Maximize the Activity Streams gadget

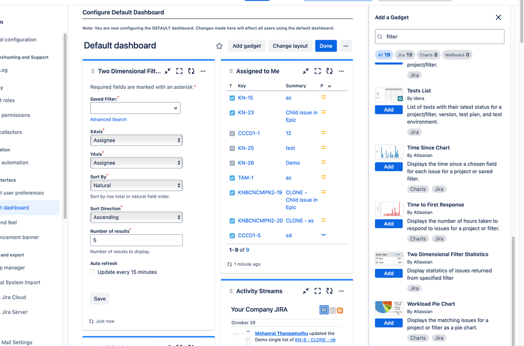pyautogui.click(x=317, y=291)
